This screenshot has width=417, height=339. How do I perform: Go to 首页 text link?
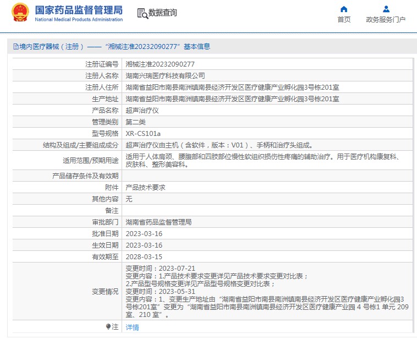coord(344,19)
